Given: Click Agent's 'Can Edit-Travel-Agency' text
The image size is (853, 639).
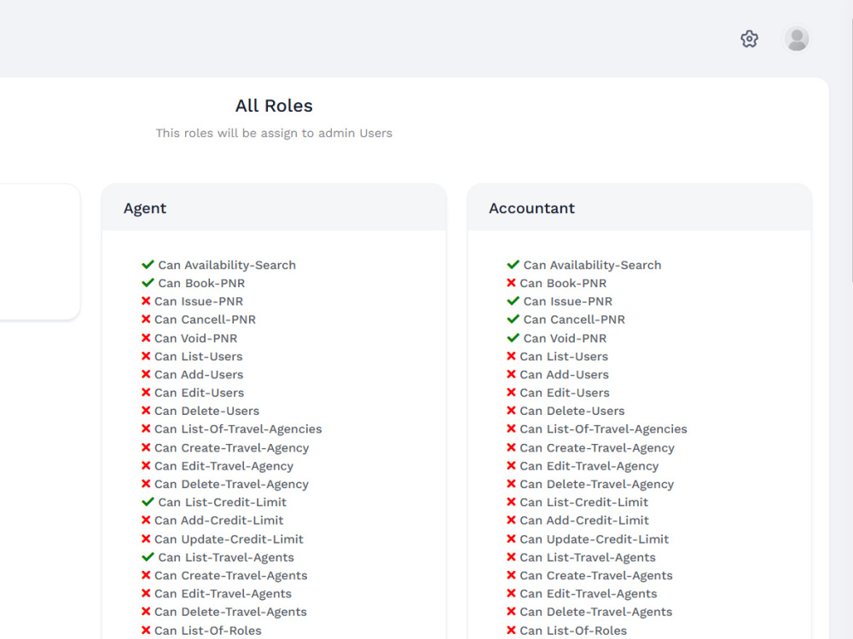Looking at the screenshot, I should (x=223, y=466).
